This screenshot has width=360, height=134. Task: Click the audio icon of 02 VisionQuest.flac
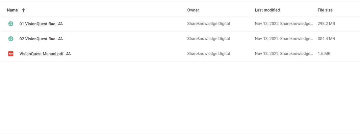point(11,39)
